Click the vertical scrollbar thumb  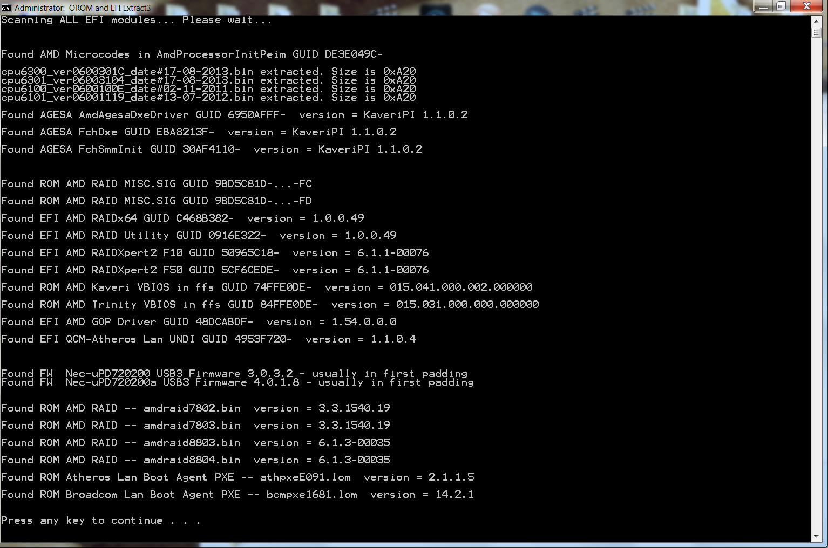click(816, 32)
